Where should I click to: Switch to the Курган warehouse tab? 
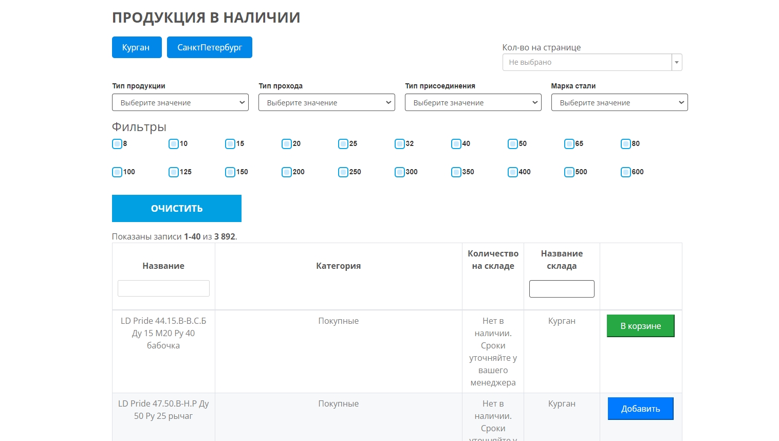pyautogui.click(x=137, y=47)
